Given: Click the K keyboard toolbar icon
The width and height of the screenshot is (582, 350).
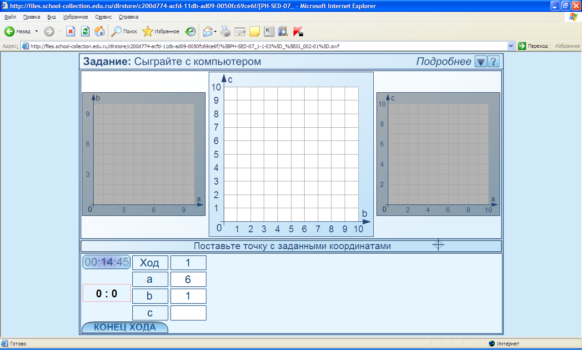Looking at the screenshot, I should (x=269, y=31).
